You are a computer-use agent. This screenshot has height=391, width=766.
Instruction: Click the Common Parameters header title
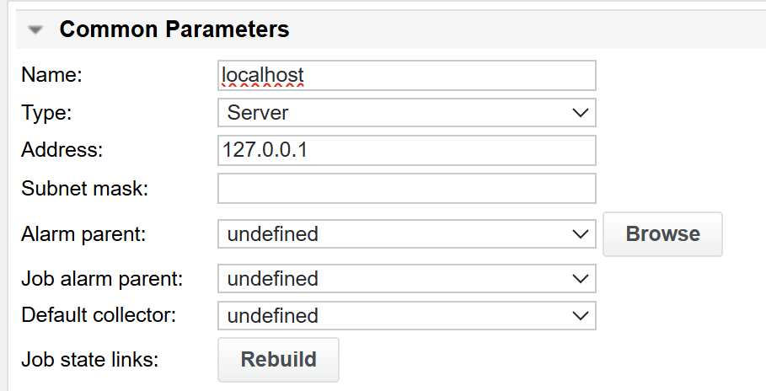[x=174, y=30]
